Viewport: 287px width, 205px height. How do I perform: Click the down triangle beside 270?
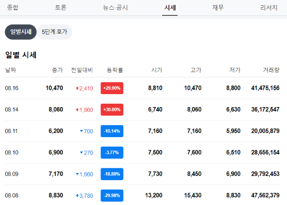click(x=81, y=152)
